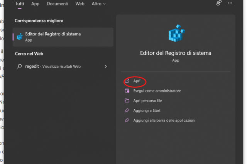This screenshot has height=164, width=247.
Task: Select the Web filter tab
Action: (x=80, y=3)
